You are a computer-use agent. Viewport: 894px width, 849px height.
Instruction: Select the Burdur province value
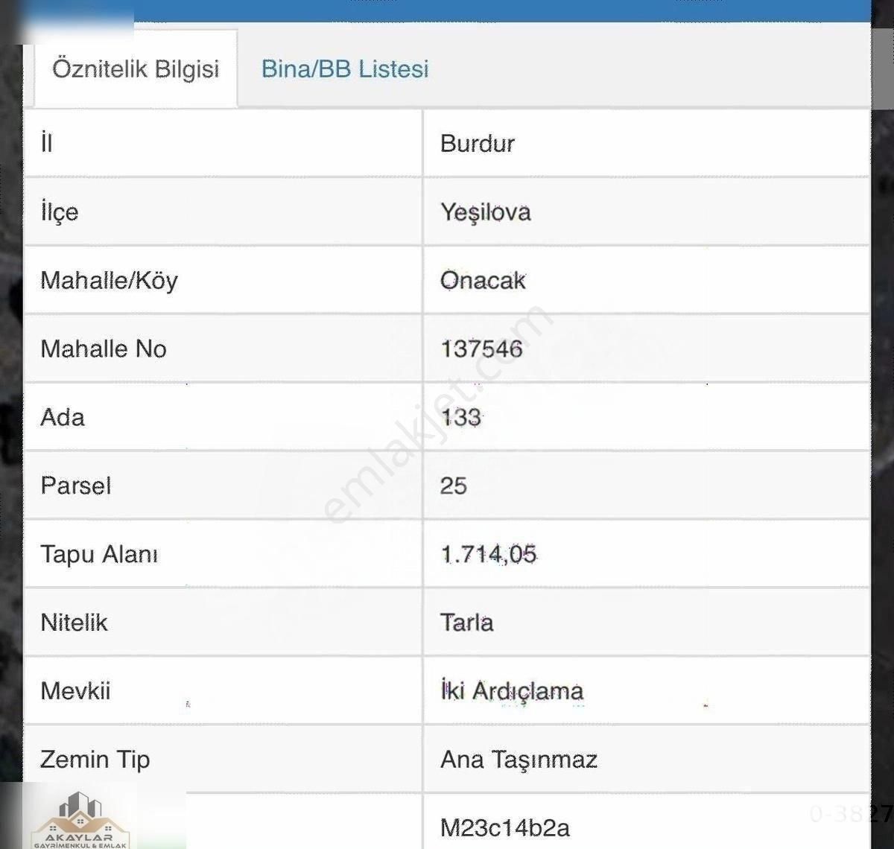(478, 143)
